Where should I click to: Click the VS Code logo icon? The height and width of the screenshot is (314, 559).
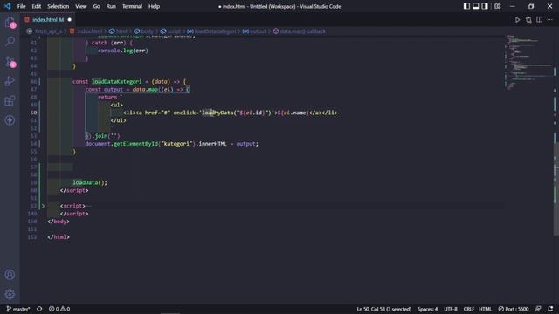click(8, 6)
